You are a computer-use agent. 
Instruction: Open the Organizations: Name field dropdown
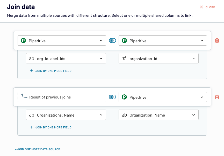(66, 115)
